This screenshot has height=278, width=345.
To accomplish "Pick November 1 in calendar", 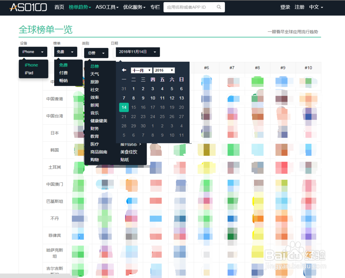I will (134, 89).
